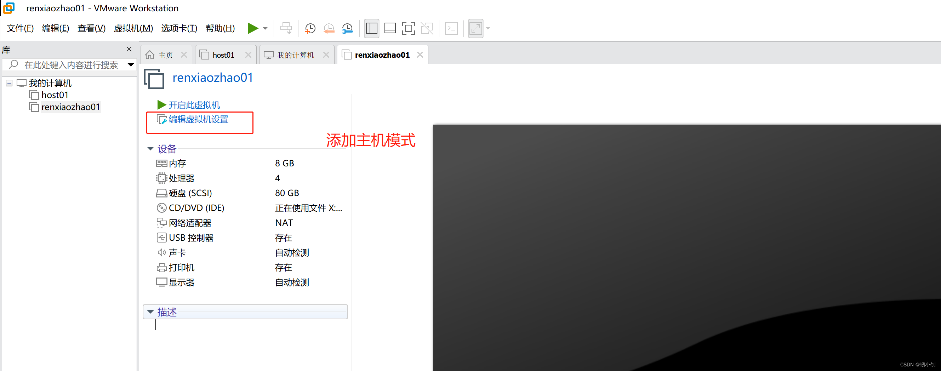Open the 文件(F) menu

(20, 28)
